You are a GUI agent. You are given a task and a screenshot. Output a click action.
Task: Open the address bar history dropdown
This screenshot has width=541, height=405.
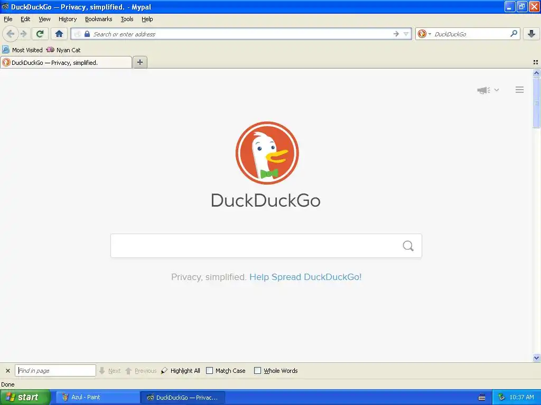click(406, 34)
